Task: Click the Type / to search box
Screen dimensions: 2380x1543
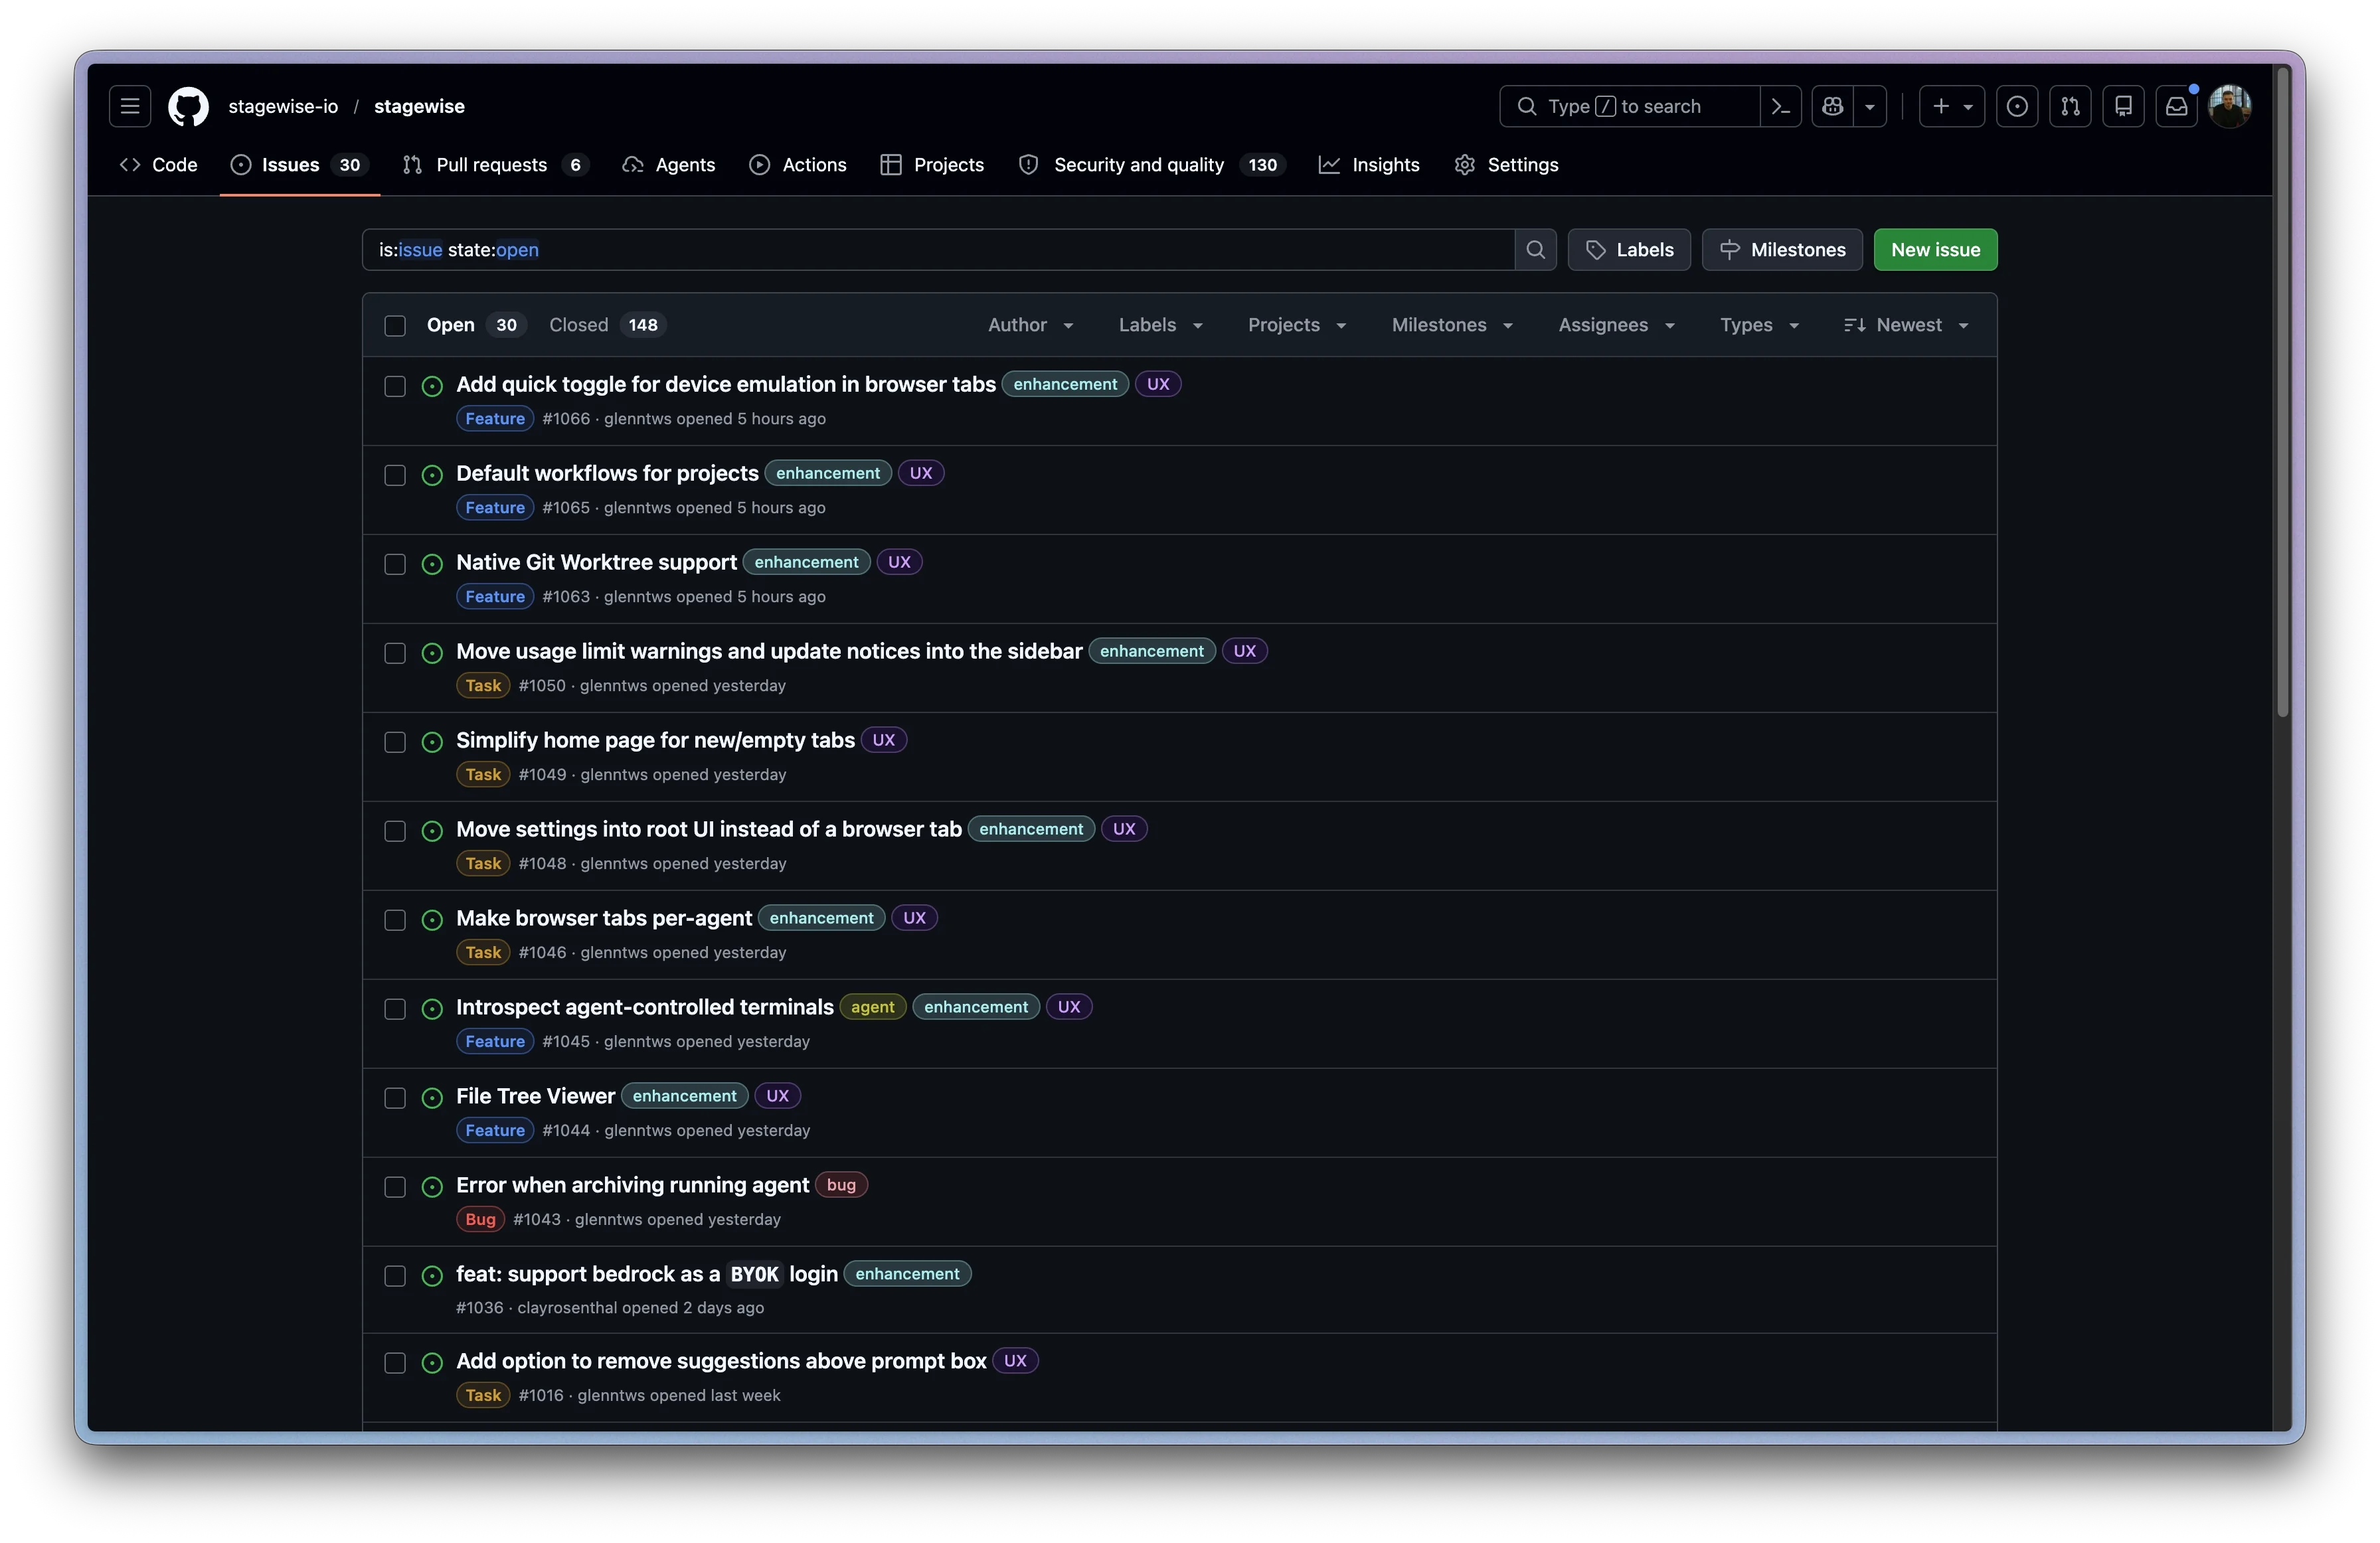Action: click(x=1629, y=106)
